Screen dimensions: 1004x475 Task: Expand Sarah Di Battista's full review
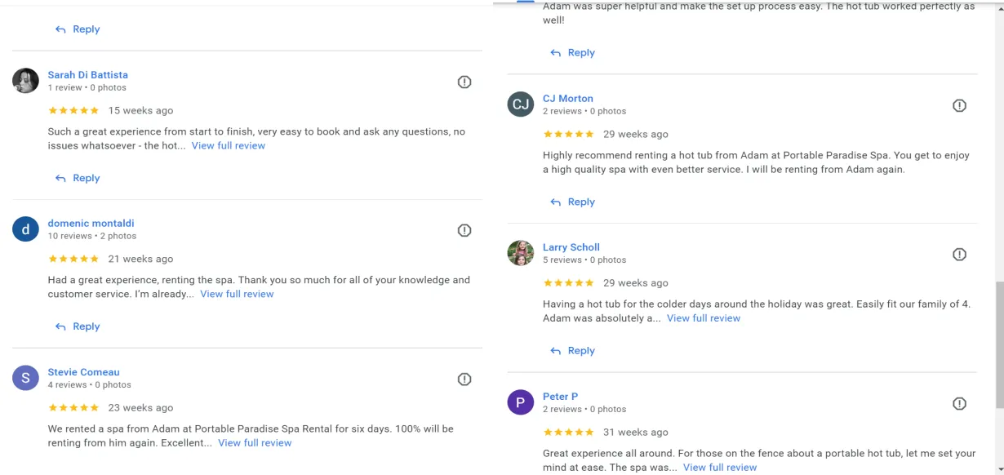click(229, 146)
